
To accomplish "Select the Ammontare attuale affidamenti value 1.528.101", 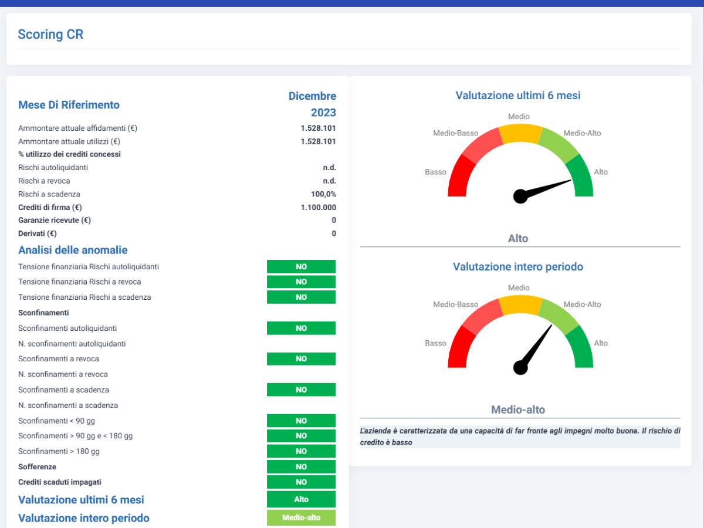I will click(319, 128).
